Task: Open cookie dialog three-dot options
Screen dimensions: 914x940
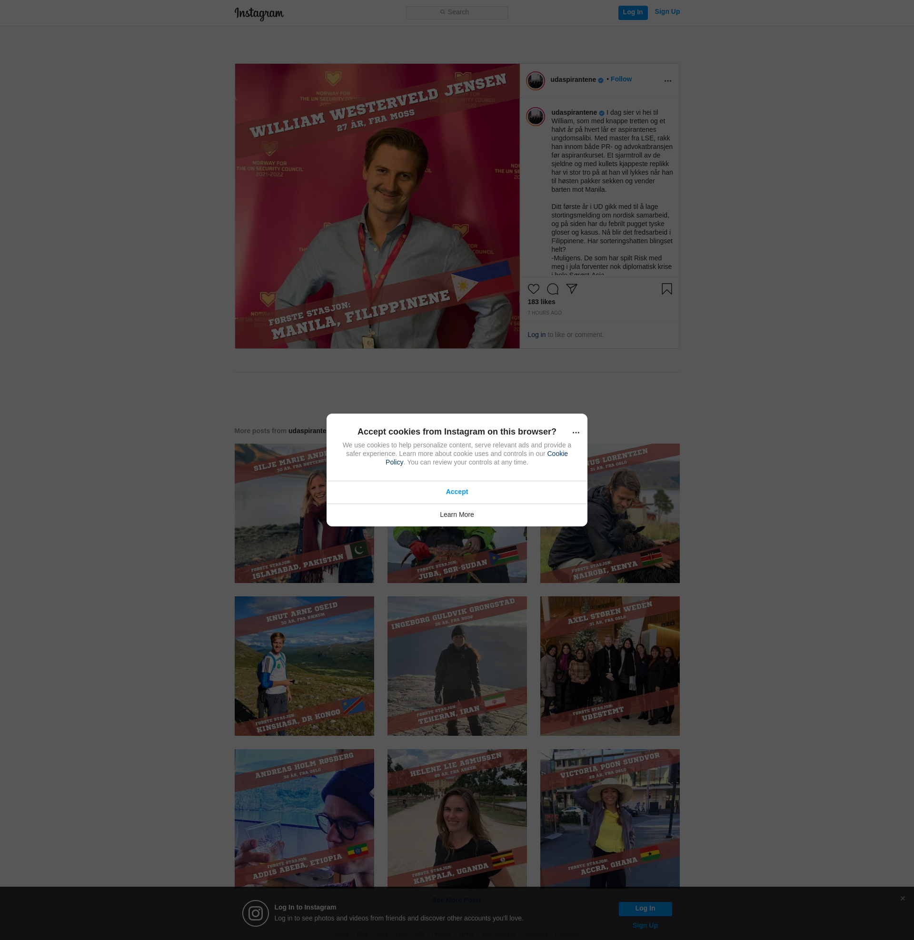Action: (x=576, y=432)
